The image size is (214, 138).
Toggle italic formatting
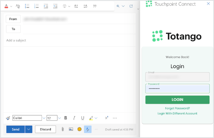[74, 118]
